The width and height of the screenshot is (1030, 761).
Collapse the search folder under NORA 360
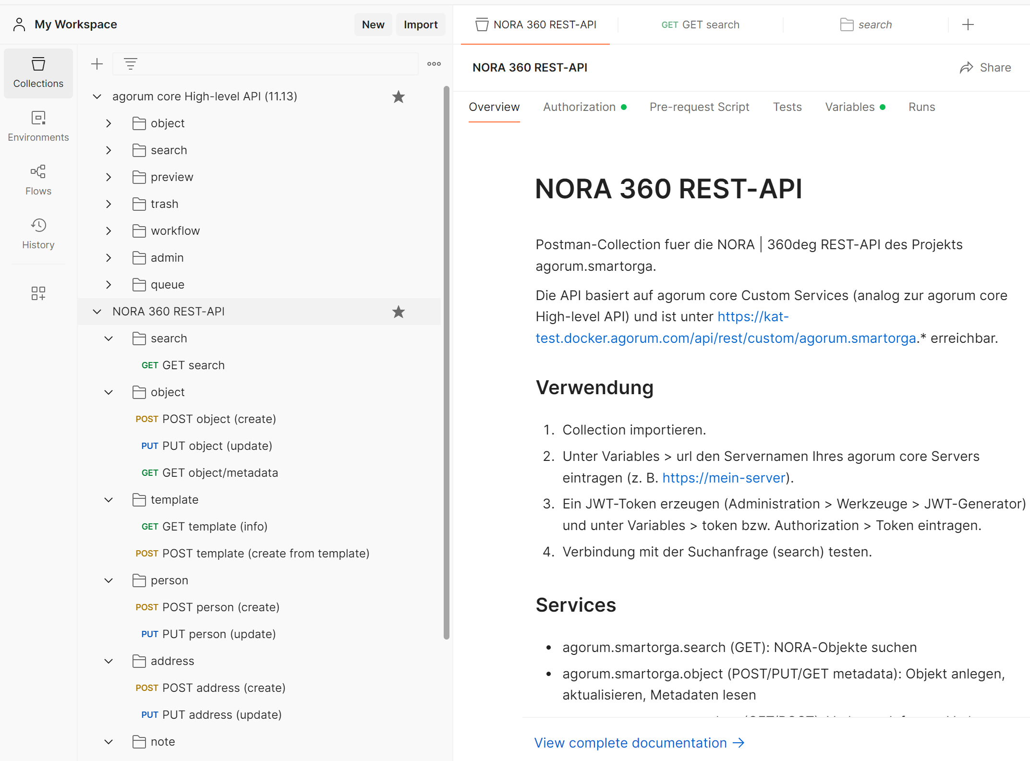click(x=109, y=338)
